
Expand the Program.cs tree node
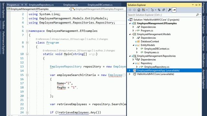133,31
